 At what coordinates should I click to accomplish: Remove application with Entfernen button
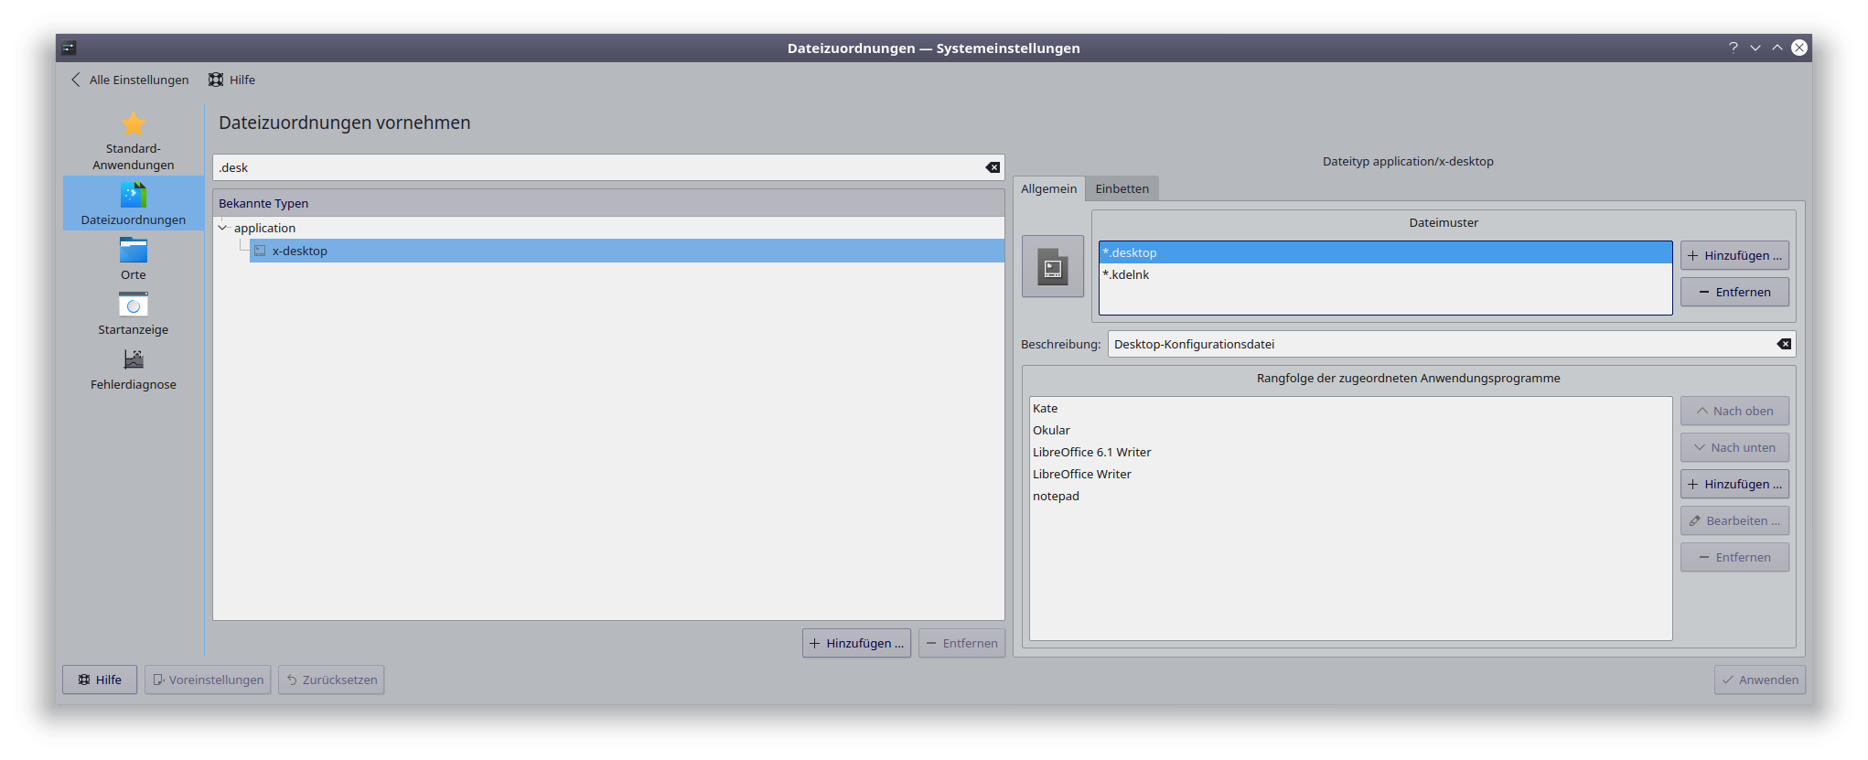1734,557
